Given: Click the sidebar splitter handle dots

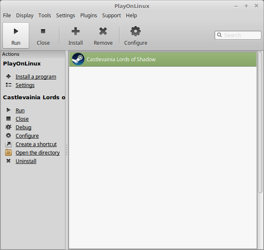Looking at the screenshot, I should [67, 150].
